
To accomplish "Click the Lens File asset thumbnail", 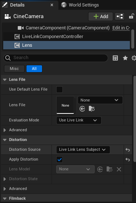I will (65, 105).
